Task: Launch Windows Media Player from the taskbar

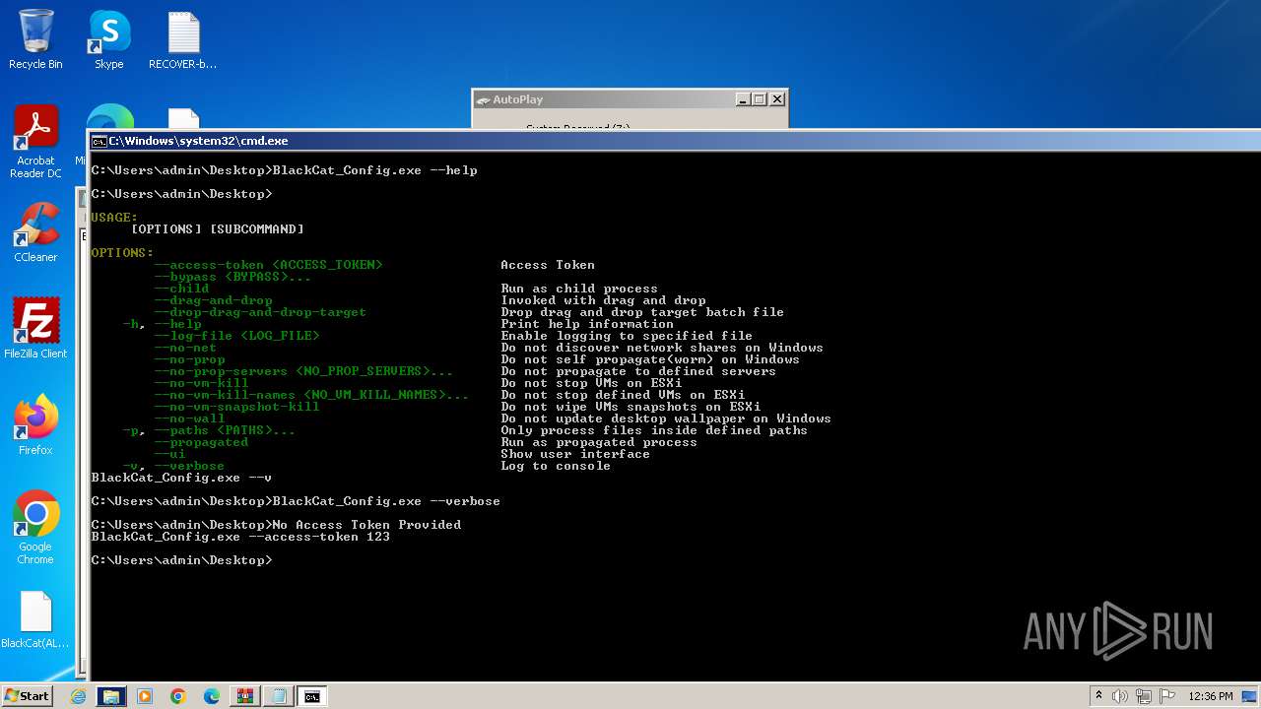Action: click(145, 696)
